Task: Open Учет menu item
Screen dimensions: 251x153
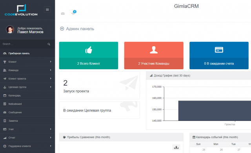Action: (27, 129)
